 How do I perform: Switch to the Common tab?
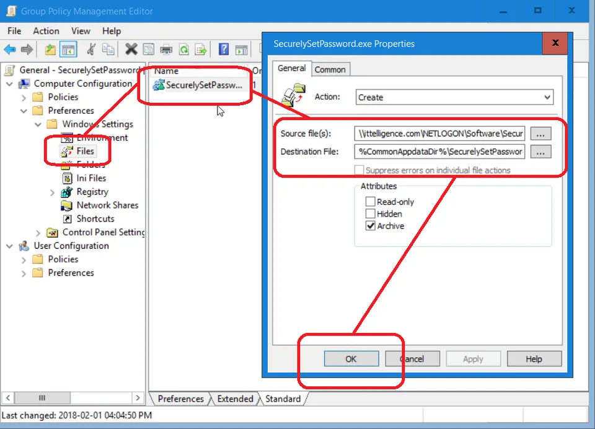pyautogui.click(x=330, y=69)
